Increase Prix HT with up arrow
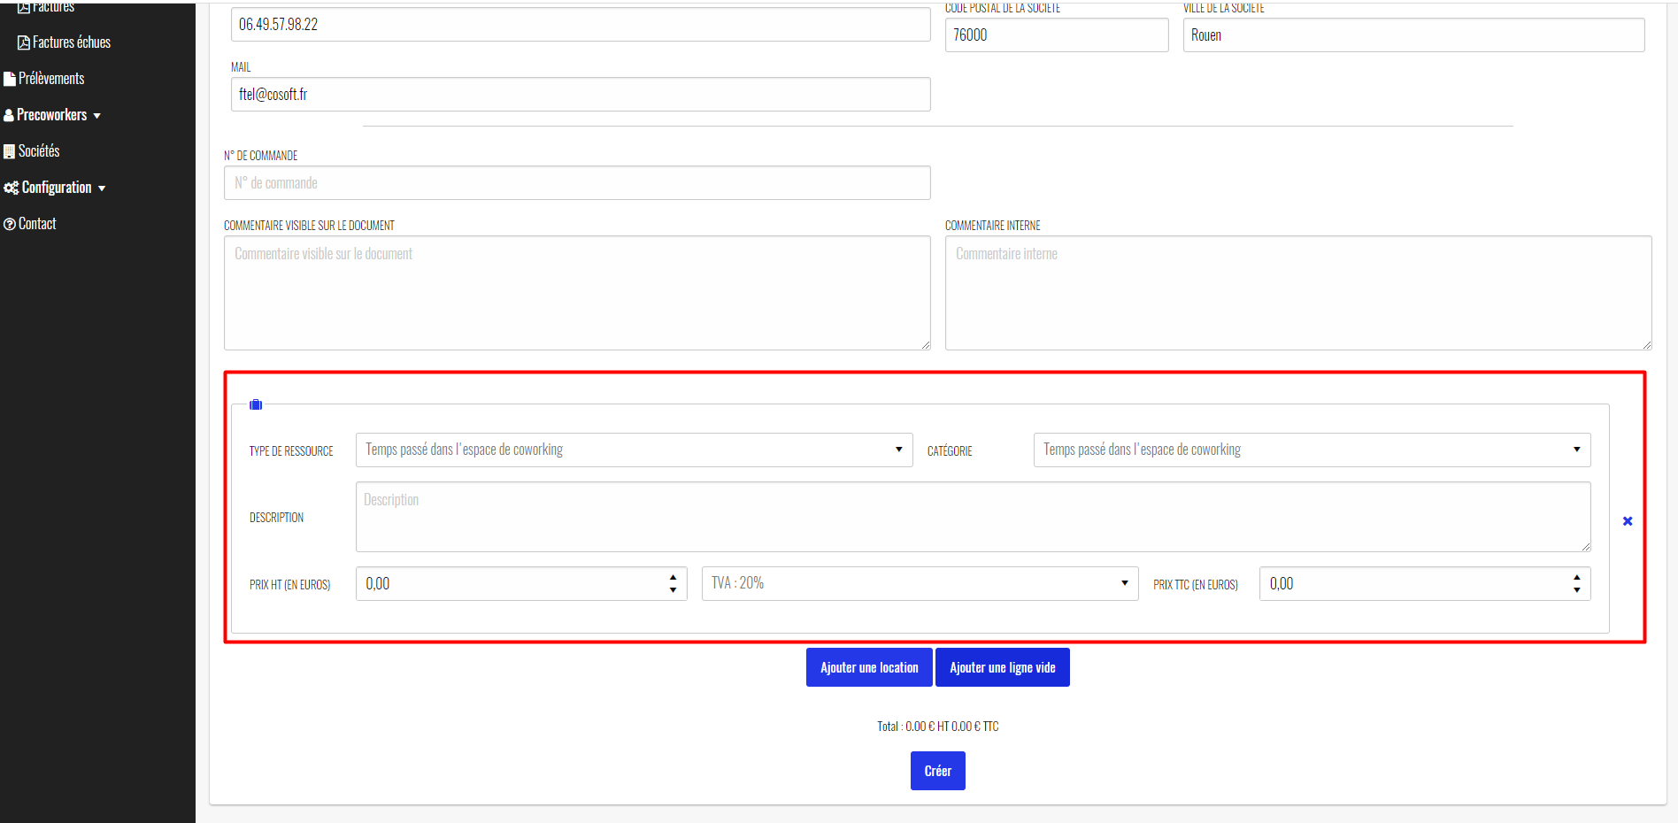 (x=674, y=577)
